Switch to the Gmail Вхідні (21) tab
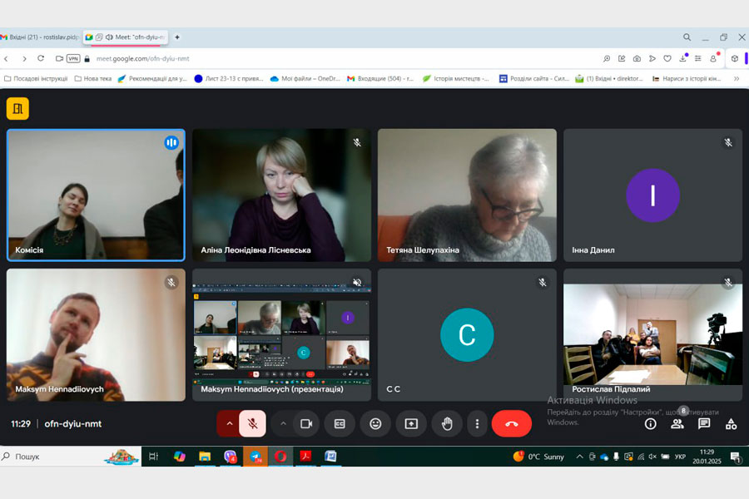The width and height of the screenshot is (749, 499). click(x=41, y=37)
